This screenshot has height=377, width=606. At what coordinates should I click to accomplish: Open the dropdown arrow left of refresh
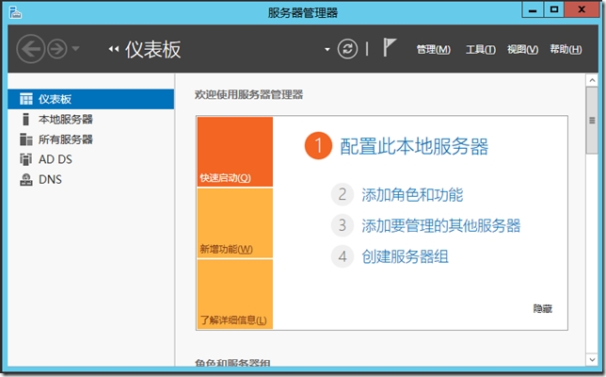(327, 50)
